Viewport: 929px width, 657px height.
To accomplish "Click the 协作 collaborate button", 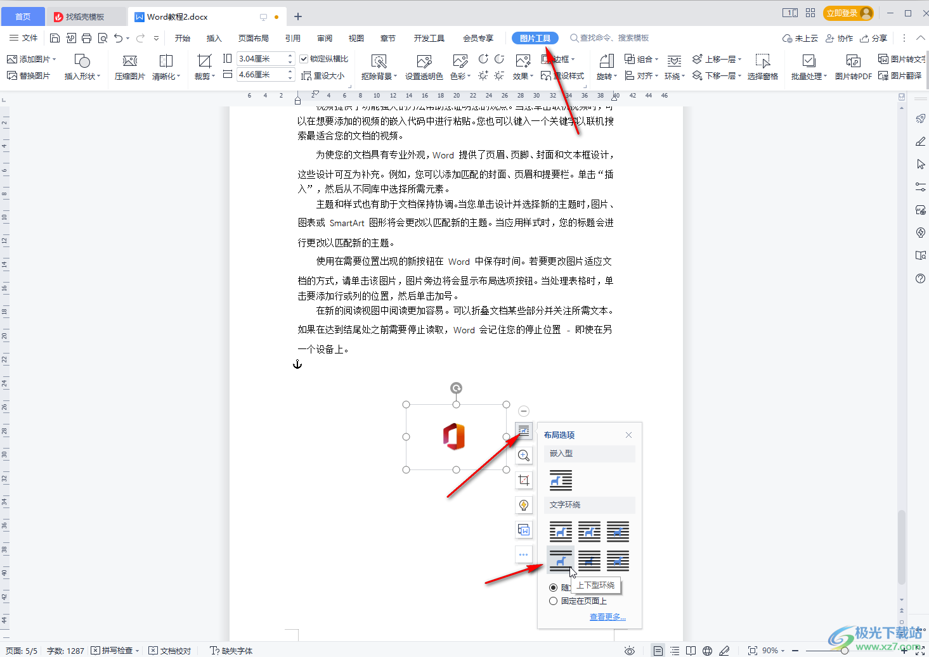I will [839, 38].
